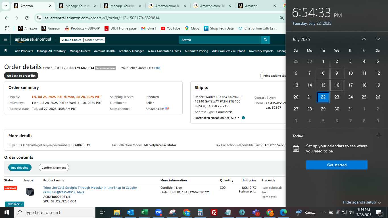
Task: Open Calculator from the taskbar
Action: click(200, 212)
